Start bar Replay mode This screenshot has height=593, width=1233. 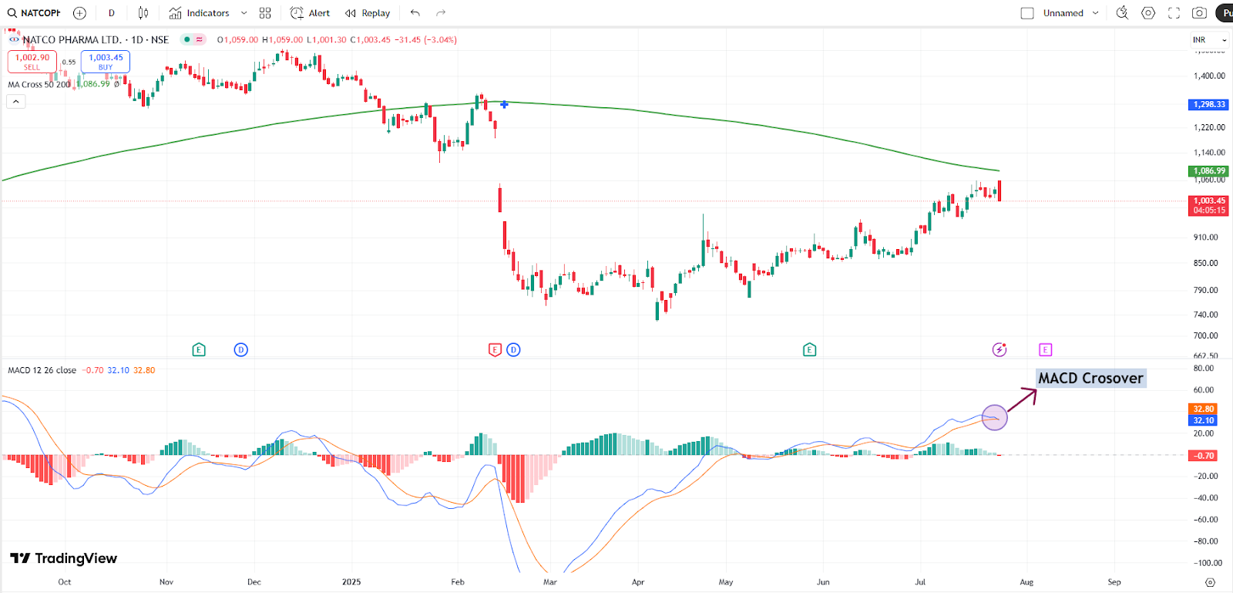pos(368,13)
